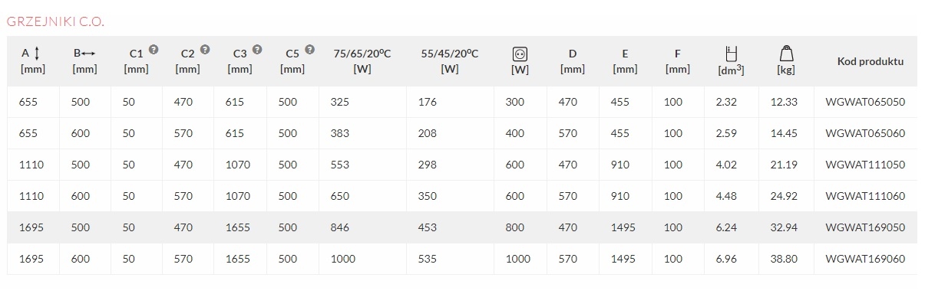Screen dimensions: 925x307
Task: Open product code WGWAT065060
Action: click(865, 133)
